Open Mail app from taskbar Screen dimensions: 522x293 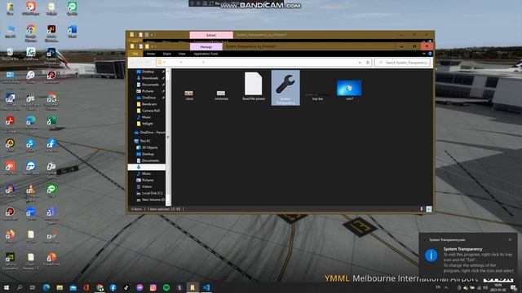(x=73, y=287)
